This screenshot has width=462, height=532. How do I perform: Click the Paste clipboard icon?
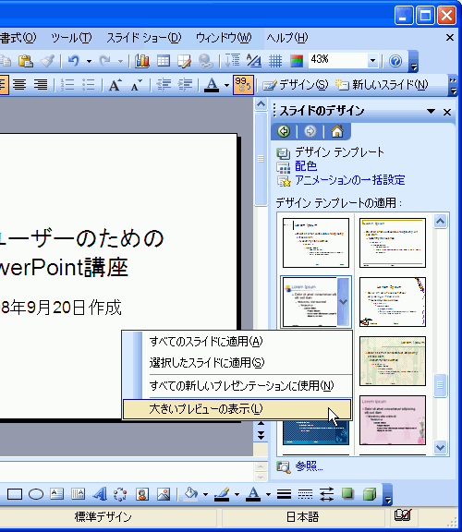click(26, 61)
